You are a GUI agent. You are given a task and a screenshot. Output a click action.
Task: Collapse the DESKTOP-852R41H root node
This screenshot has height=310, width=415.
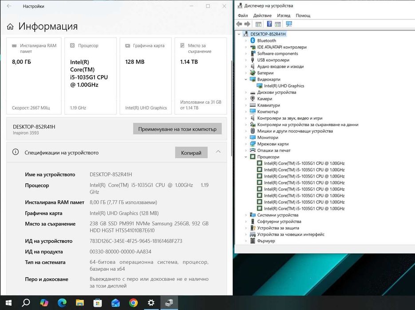[239, 34]
